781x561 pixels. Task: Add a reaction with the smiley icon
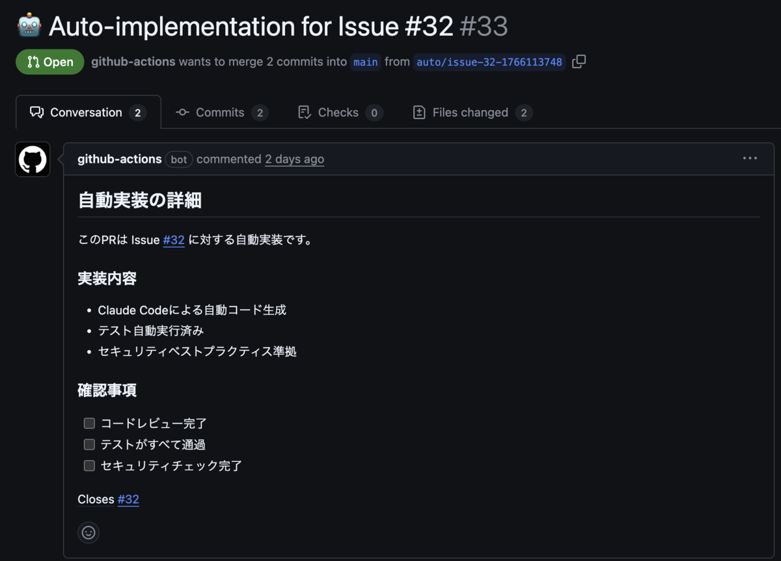tap(89, 532)
